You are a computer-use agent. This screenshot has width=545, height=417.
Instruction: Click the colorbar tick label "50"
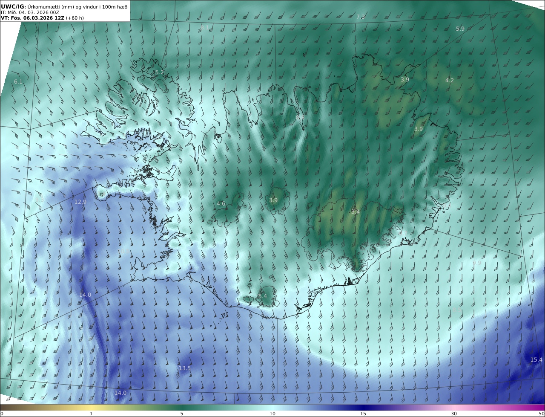click(542, 414)
